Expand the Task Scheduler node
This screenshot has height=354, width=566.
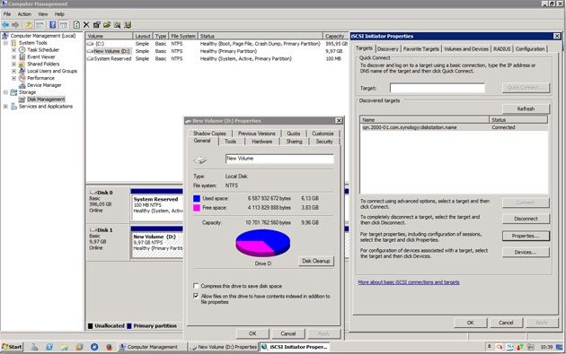coord(13,50)
